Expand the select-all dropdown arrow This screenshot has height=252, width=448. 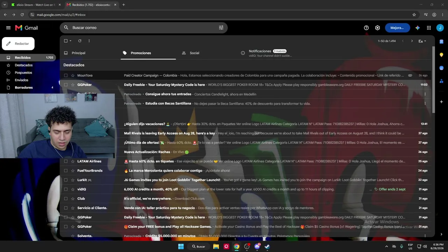click(x=71, y=41)
